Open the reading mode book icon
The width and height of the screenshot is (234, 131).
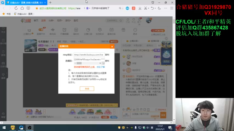(28, 8)
